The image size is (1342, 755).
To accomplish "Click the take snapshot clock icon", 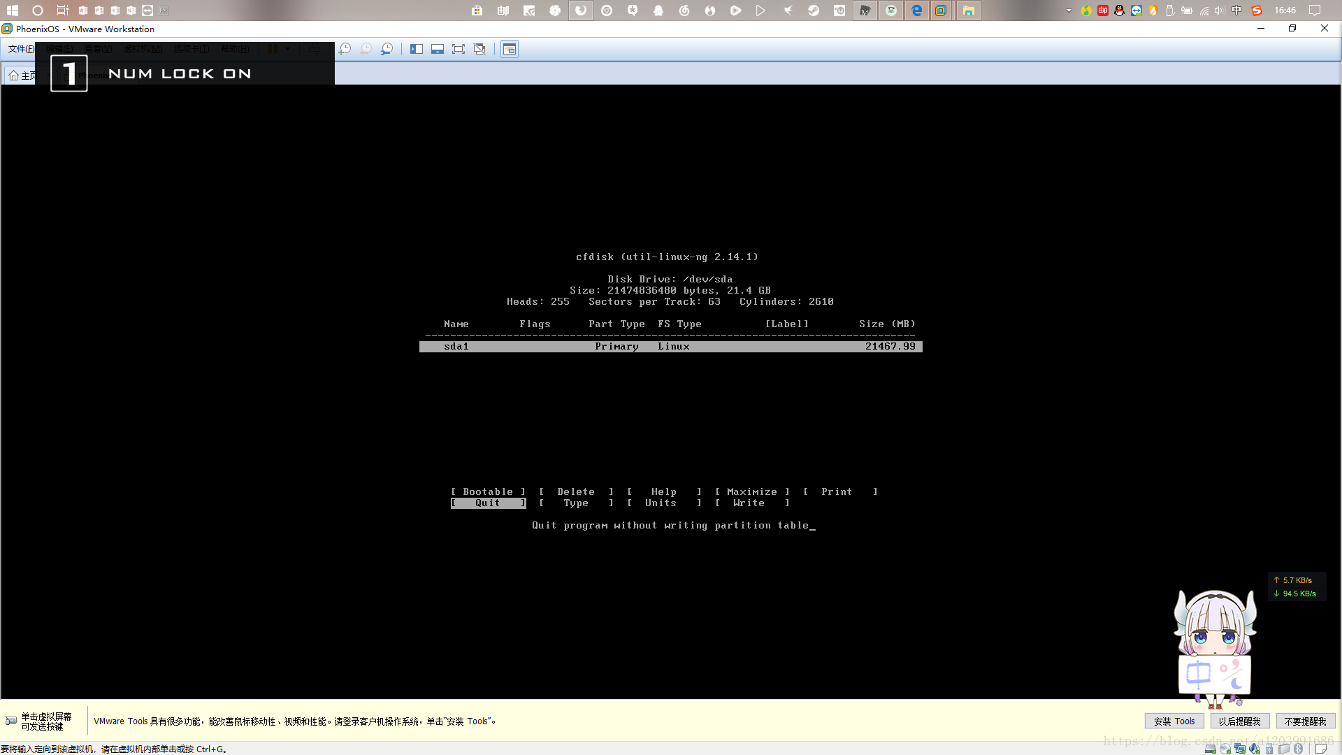I will click(x=345, y=49).
